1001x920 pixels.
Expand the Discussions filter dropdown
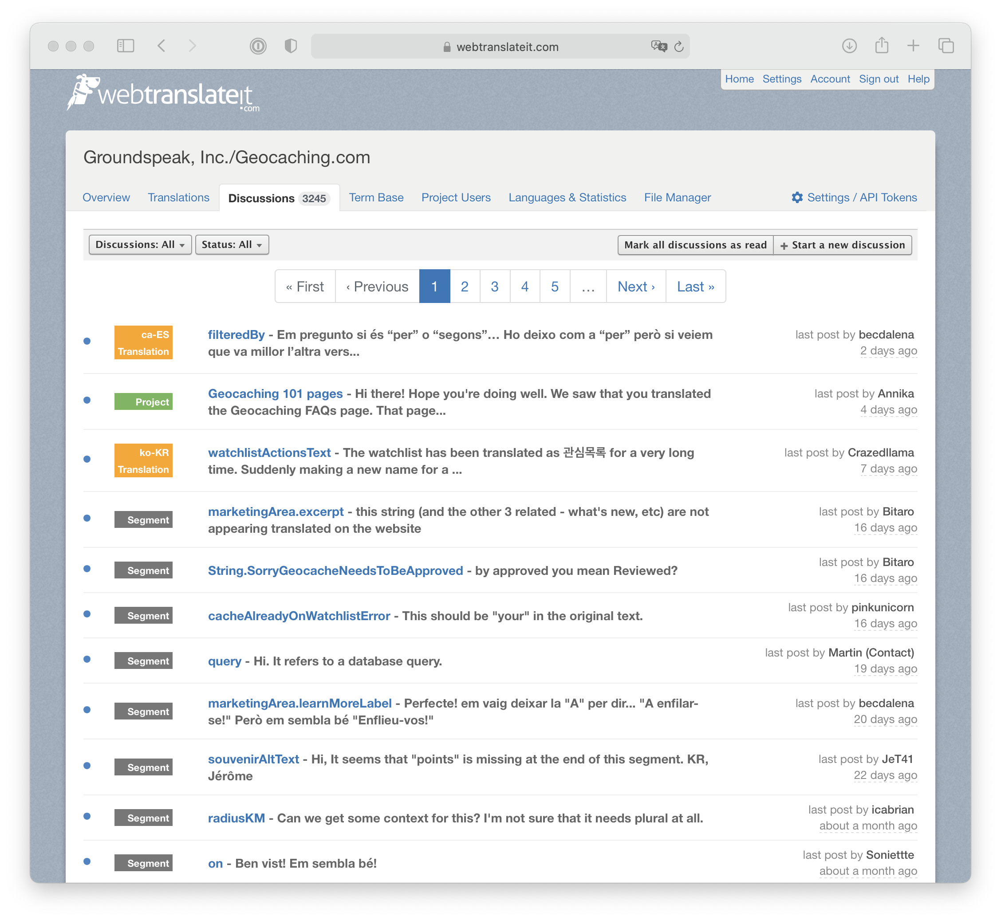138,244
